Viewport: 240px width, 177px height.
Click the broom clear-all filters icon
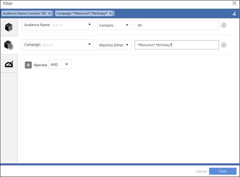point(234,13)
